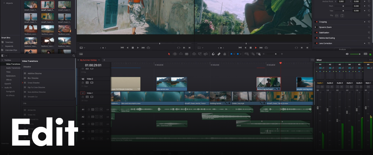Screen dimensions: 373x155
Task: Select the Blade Edit Mode tool
Action: (x=187, y=54)
